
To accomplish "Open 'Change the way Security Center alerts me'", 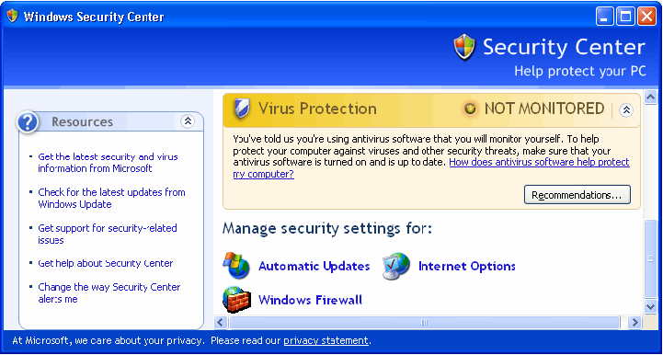I will (x=109, y=292).
